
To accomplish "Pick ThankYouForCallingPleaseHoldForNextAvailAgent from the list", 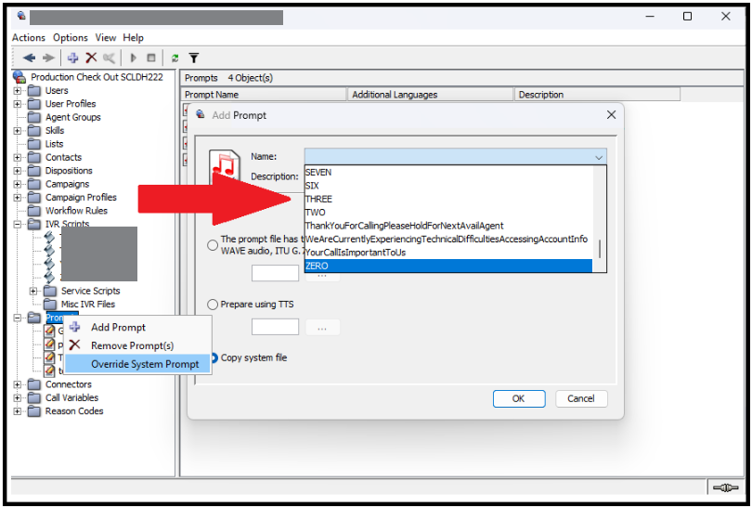I will pos(404,226).
